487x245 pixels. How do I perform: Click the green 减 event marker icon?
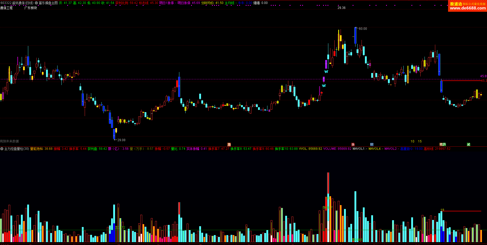coord(468,145)
